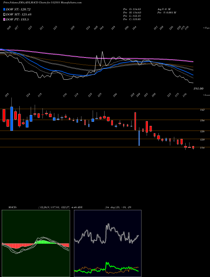Click the white DOW MT legend swatch
210x277 pixels.
point(5,15)
